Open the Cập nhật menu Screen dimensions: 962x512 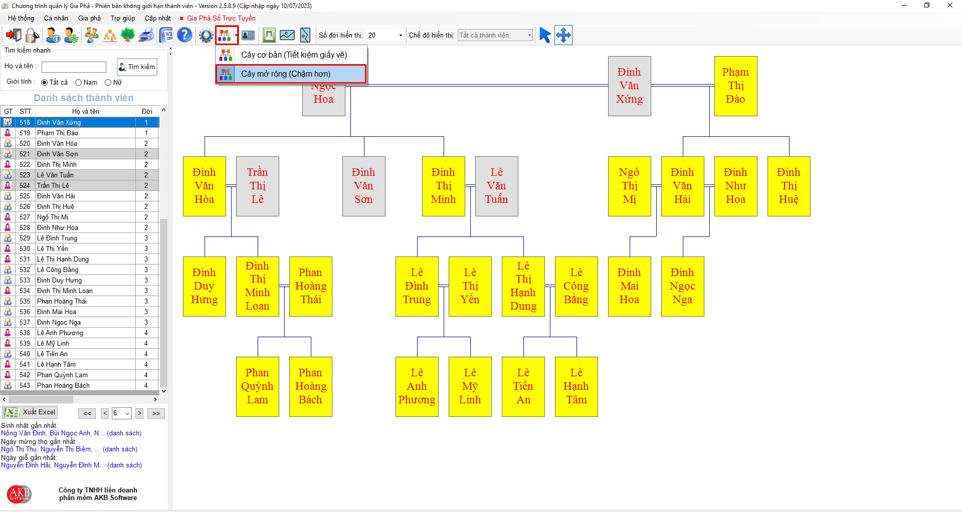tap(158, 18)
